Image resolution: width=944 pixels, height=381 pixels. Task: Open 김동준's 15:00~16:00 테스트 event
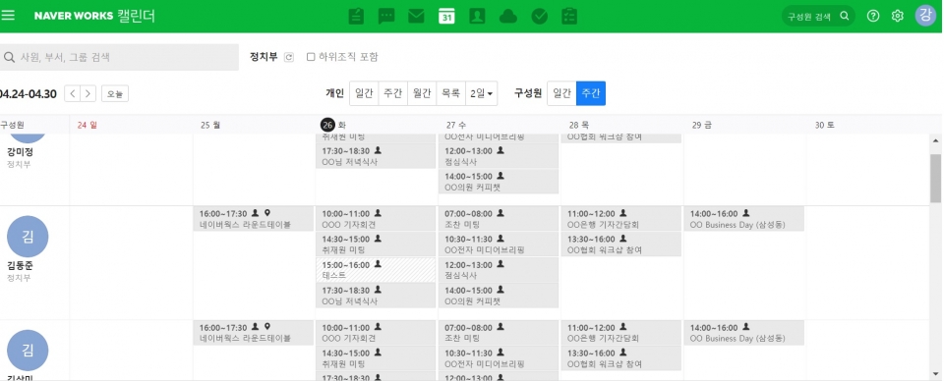tap(376, 270)
